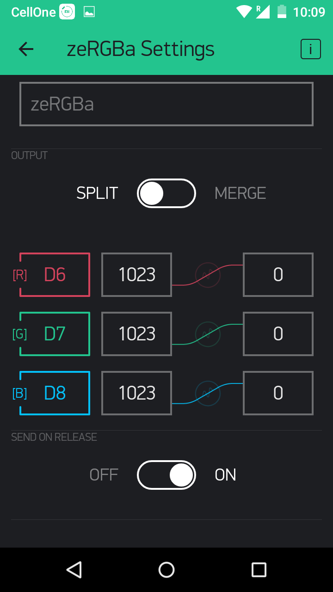Screen dimensions: 333x592
Task: Select the SPLIT output label
Action: 97,193
